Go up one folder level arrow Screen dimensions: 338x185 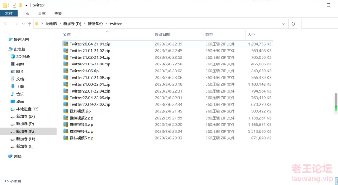pos(30,24)
